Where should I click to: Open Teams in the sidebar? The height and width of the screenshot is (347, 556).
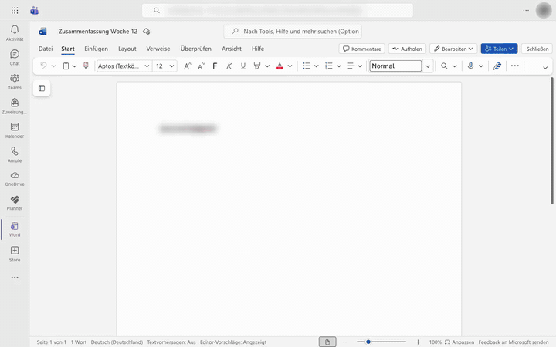(x=15, y=82)
